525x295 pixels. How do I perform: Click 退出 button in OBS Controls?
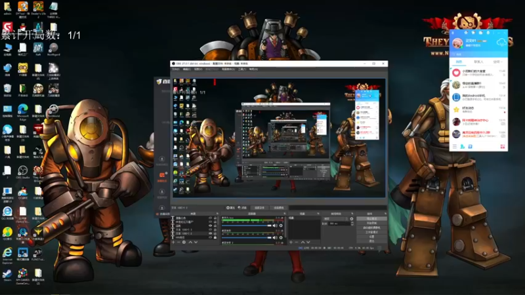(x=371, y=241)
